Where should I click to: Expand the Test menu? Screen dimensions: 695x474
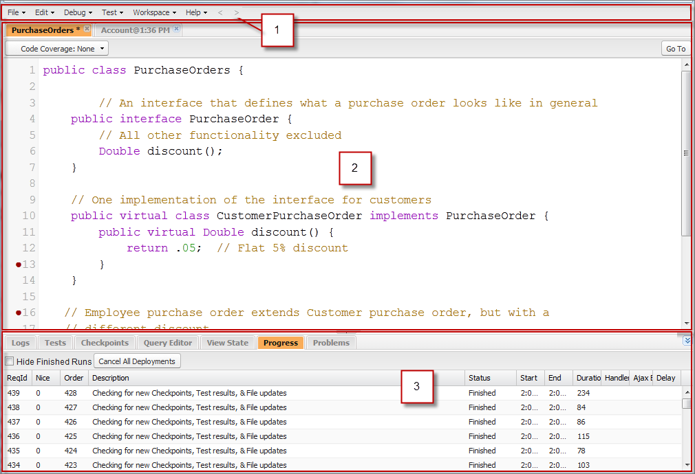coord(111,12)
